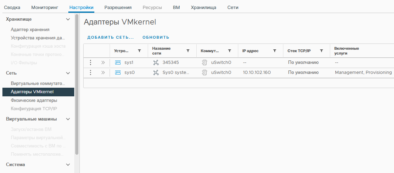Filter the IP адрес column

click(x=275, y=51)
